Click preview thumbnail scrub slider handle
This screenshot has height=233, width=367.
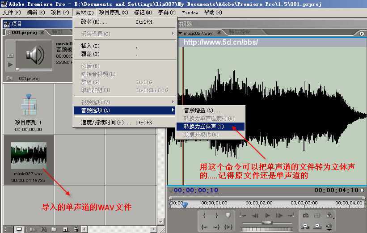pyautogui.click(x=17, y=69)
